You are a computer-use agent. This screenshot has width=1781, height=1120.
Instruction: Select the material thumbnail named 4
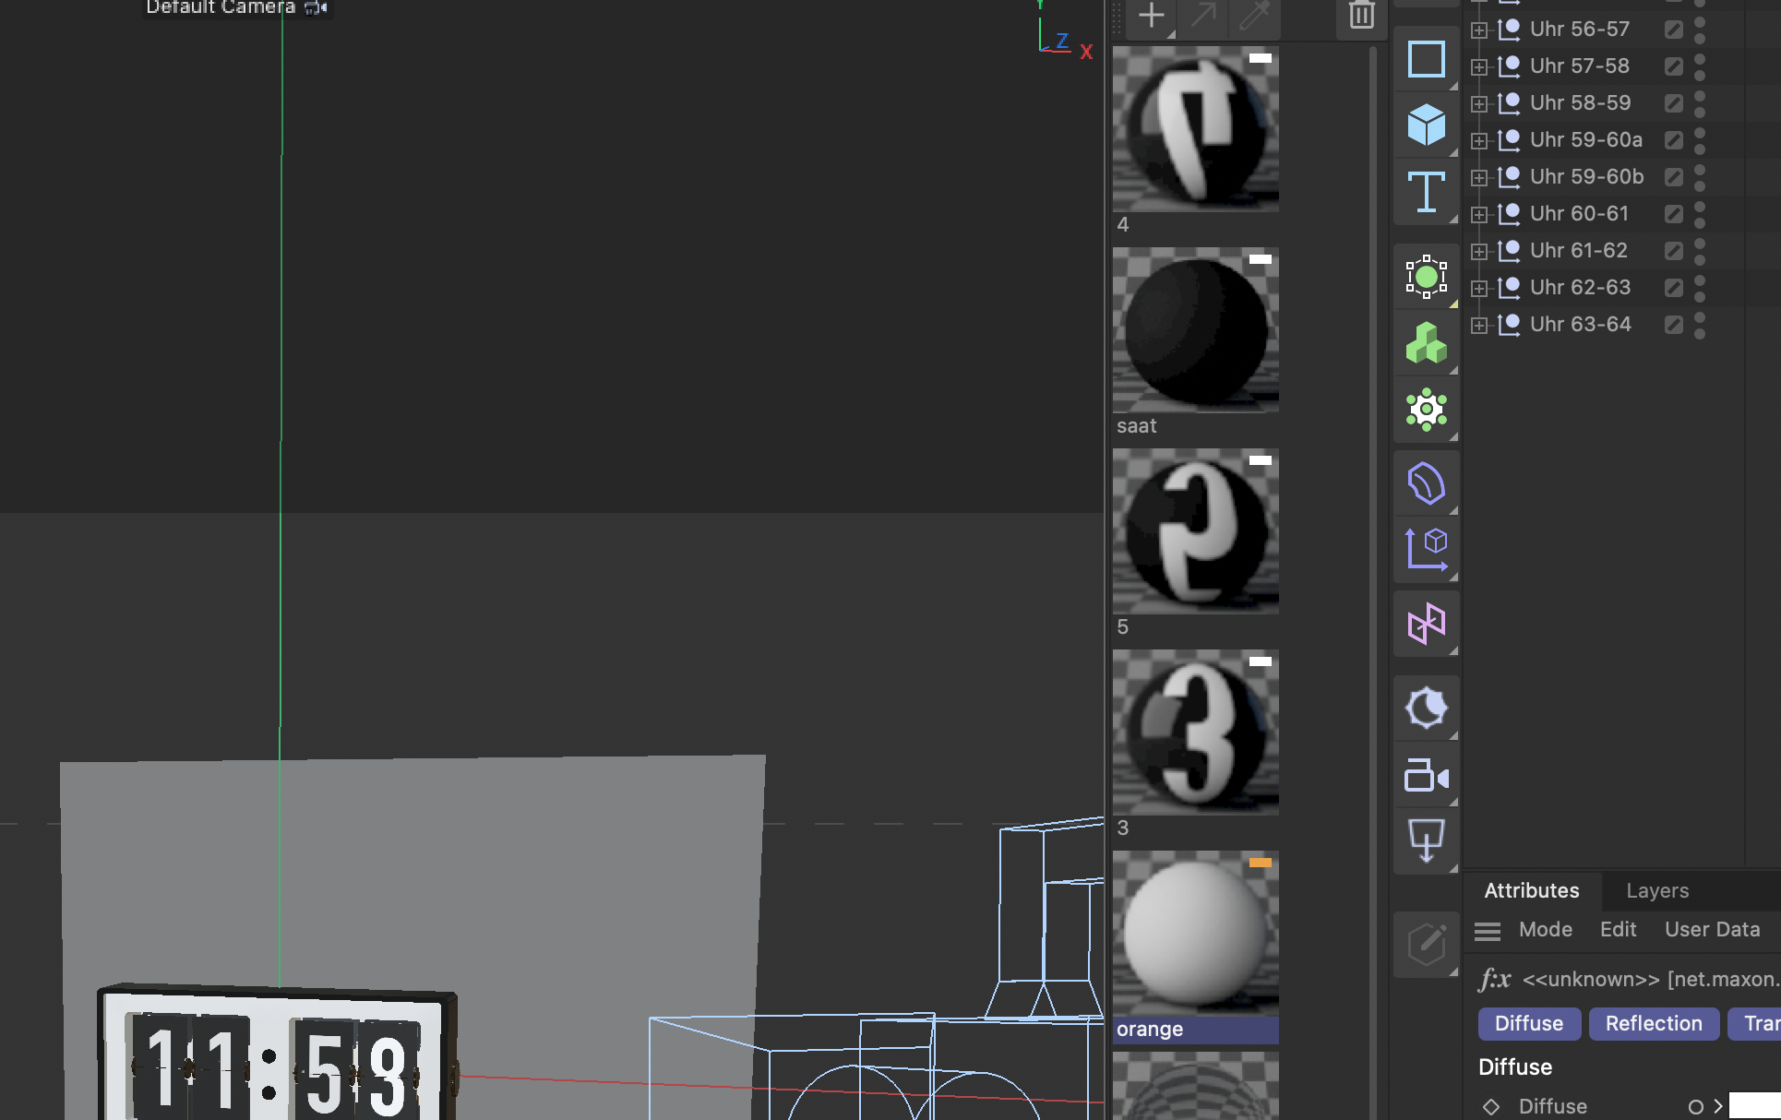coord(1196,129)
